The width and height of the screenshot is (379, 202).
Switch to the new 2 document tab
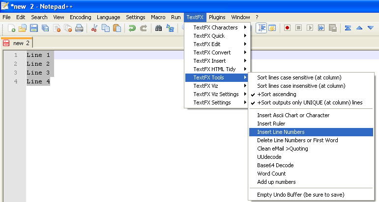(17, 43)
